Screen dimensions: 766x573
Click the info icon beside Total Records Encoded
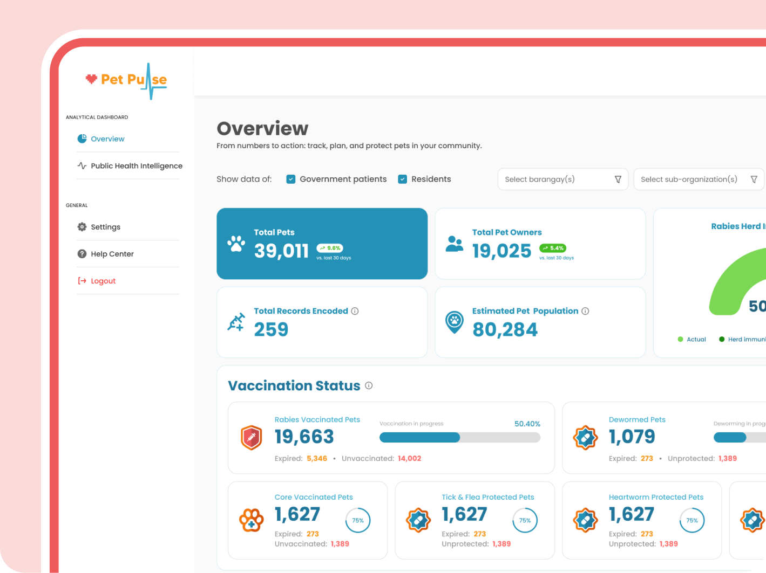pyautogui.click(x=355, y=311)
